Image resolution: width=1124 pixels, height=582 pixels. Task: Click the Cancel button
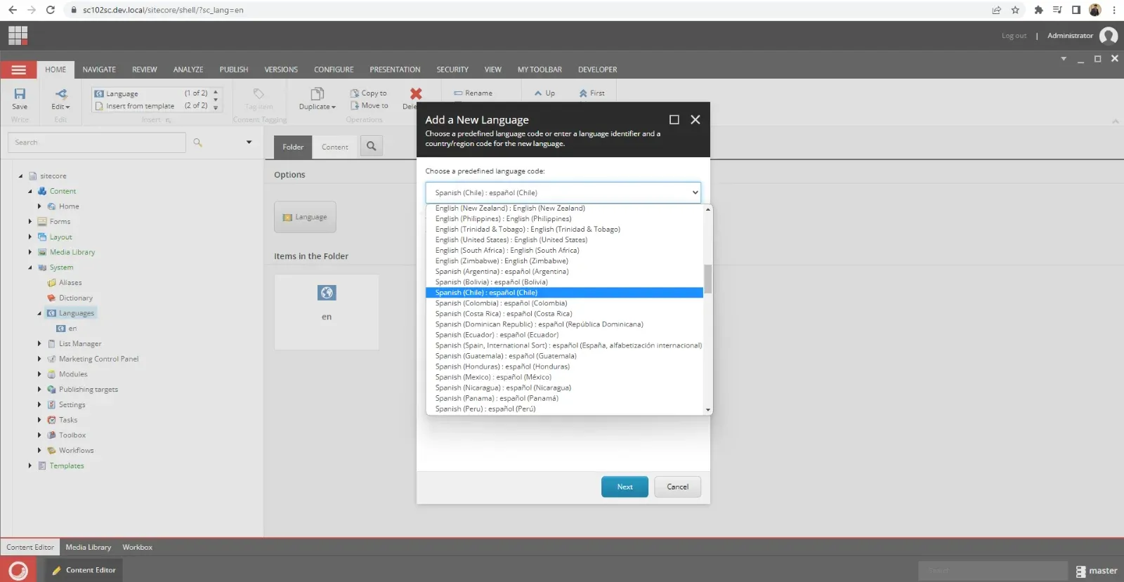pos(677,487)
